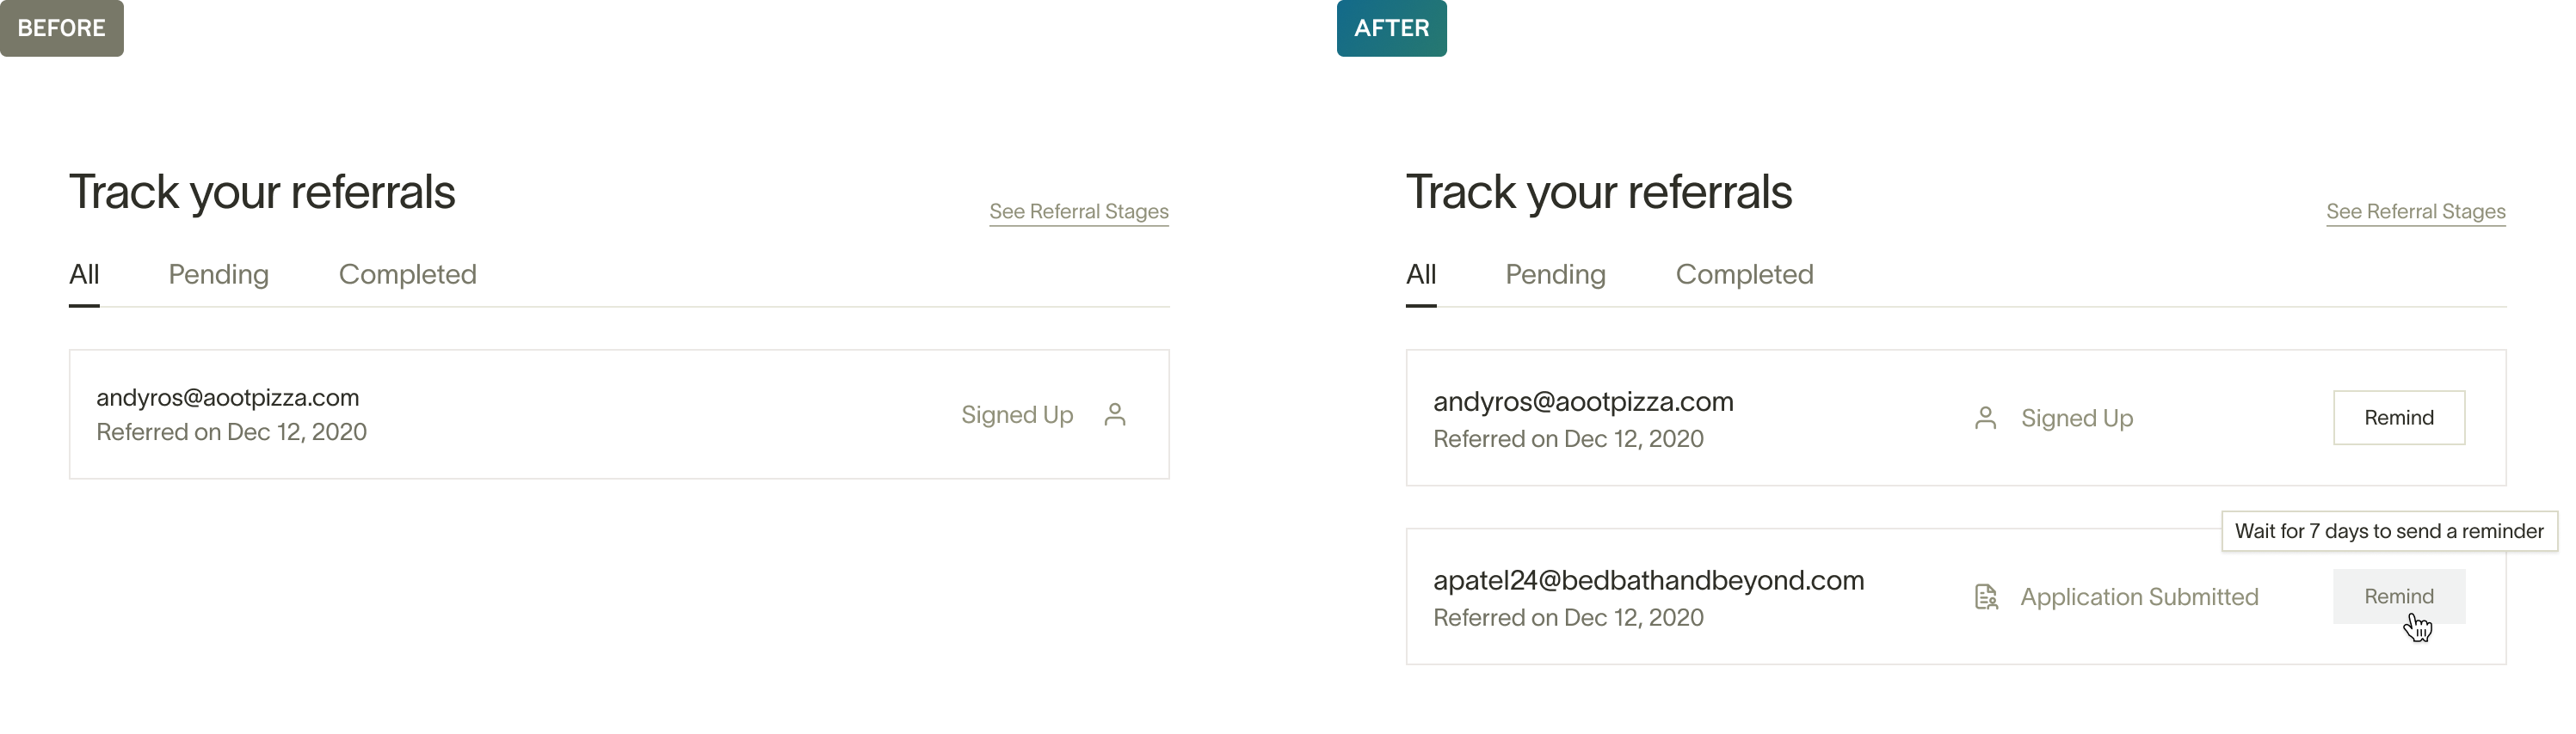Image resolution: width=2576 pixels, height=734 pixels.
Task: Click the BEFORE label badge
Action: [x=62, y=28]
